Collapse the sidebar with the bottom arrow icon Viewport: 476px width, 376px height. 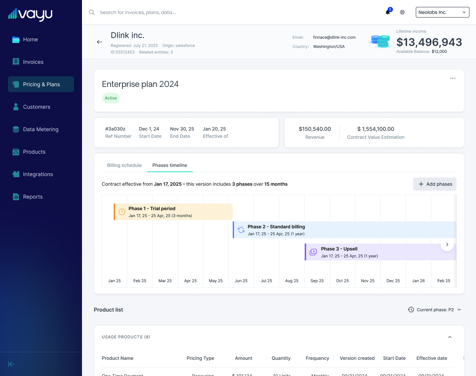click(x=11, y=364)
